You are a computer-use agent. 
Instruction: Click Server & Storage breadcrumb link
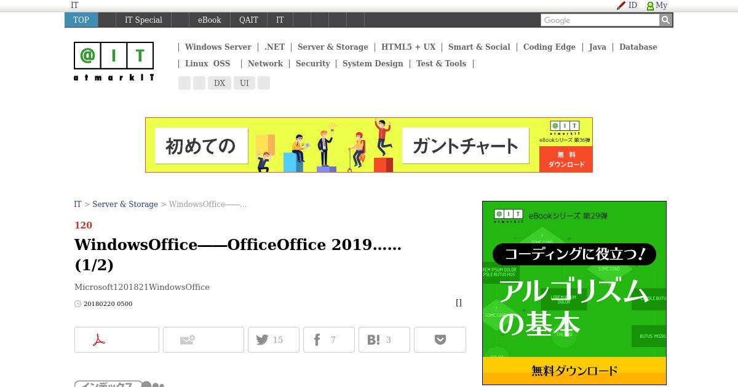click(x=125, y=204)
